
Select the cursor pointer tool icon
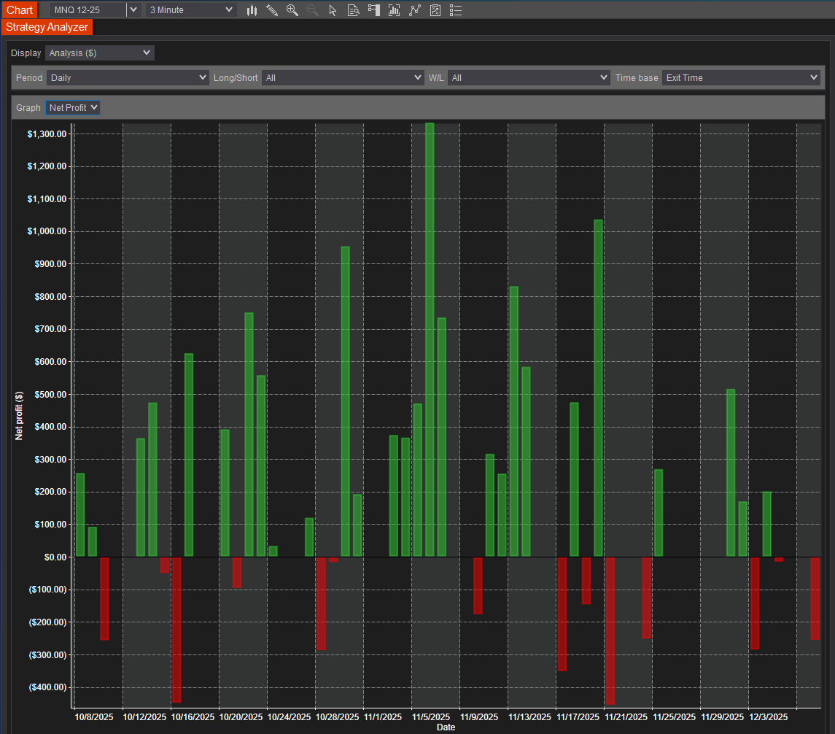point(333,10)
